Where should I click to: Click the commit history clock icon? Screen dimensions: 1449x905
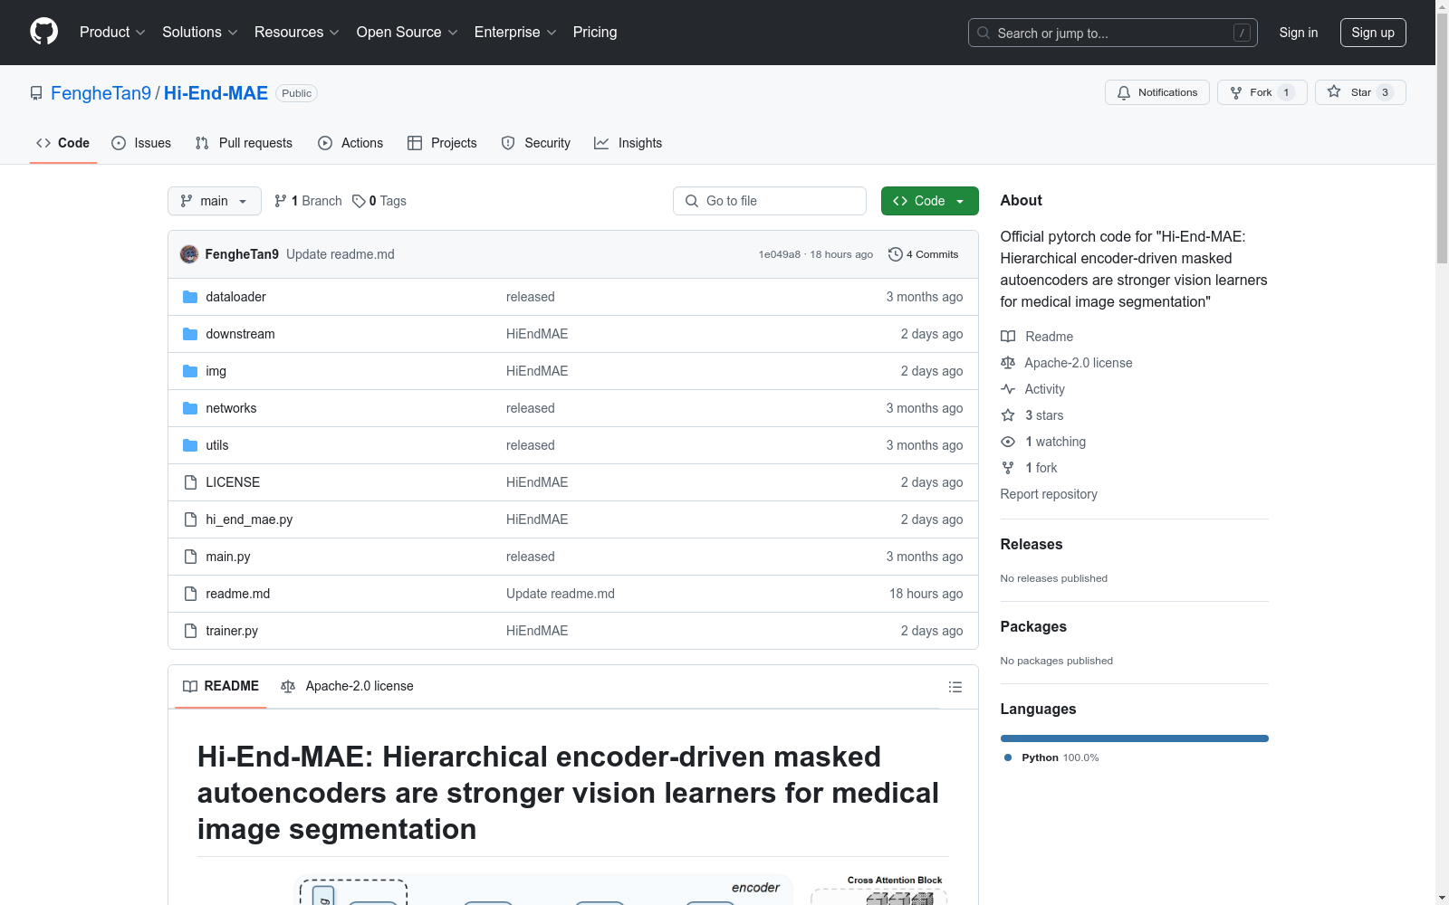coord(895,254)
